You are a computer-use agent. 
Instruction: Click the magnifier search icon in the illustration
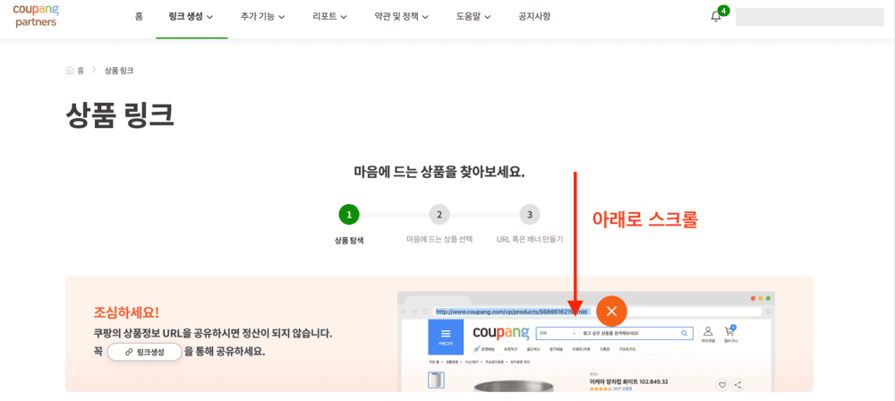tap(684, 333)
